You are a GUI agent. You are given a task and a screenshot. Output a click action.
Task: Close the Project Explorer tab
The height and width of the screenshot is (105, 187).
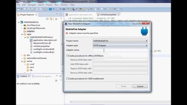(36, 15)
